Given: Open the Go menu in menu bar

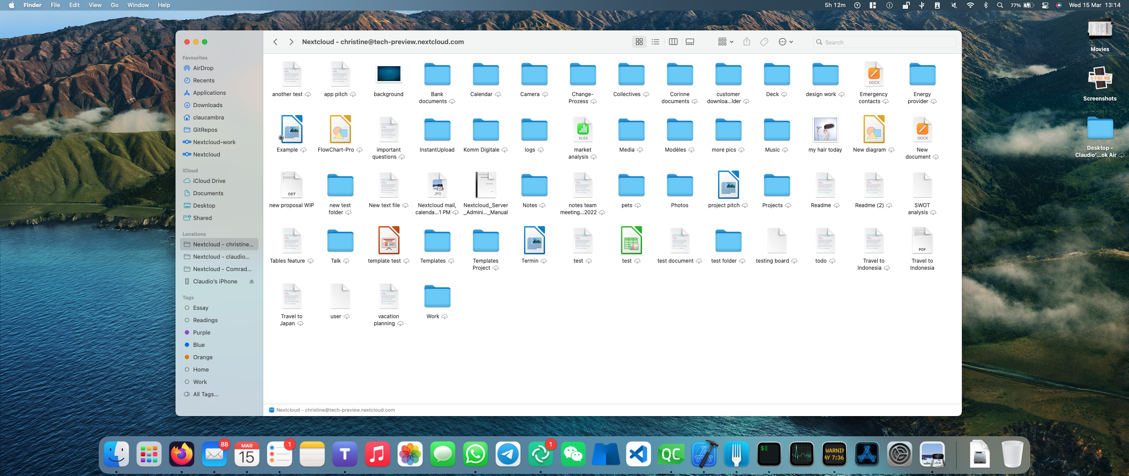Looking at the screenshot, I should (115, 5).
